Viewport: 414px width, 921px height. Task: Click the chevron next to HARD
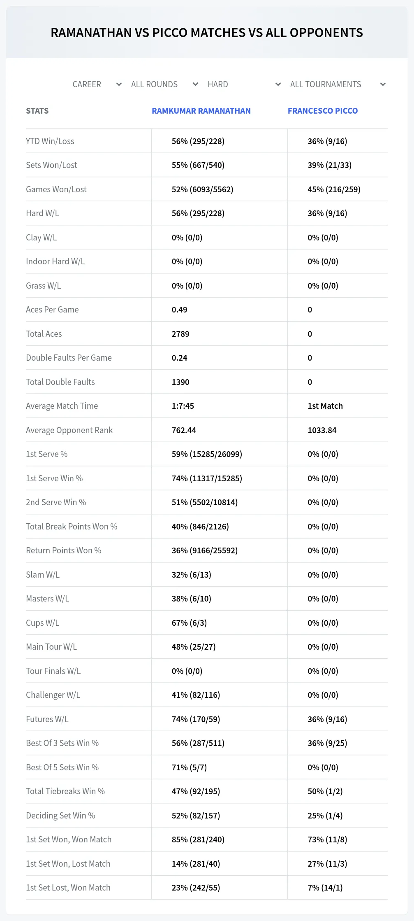coord(278,84)
